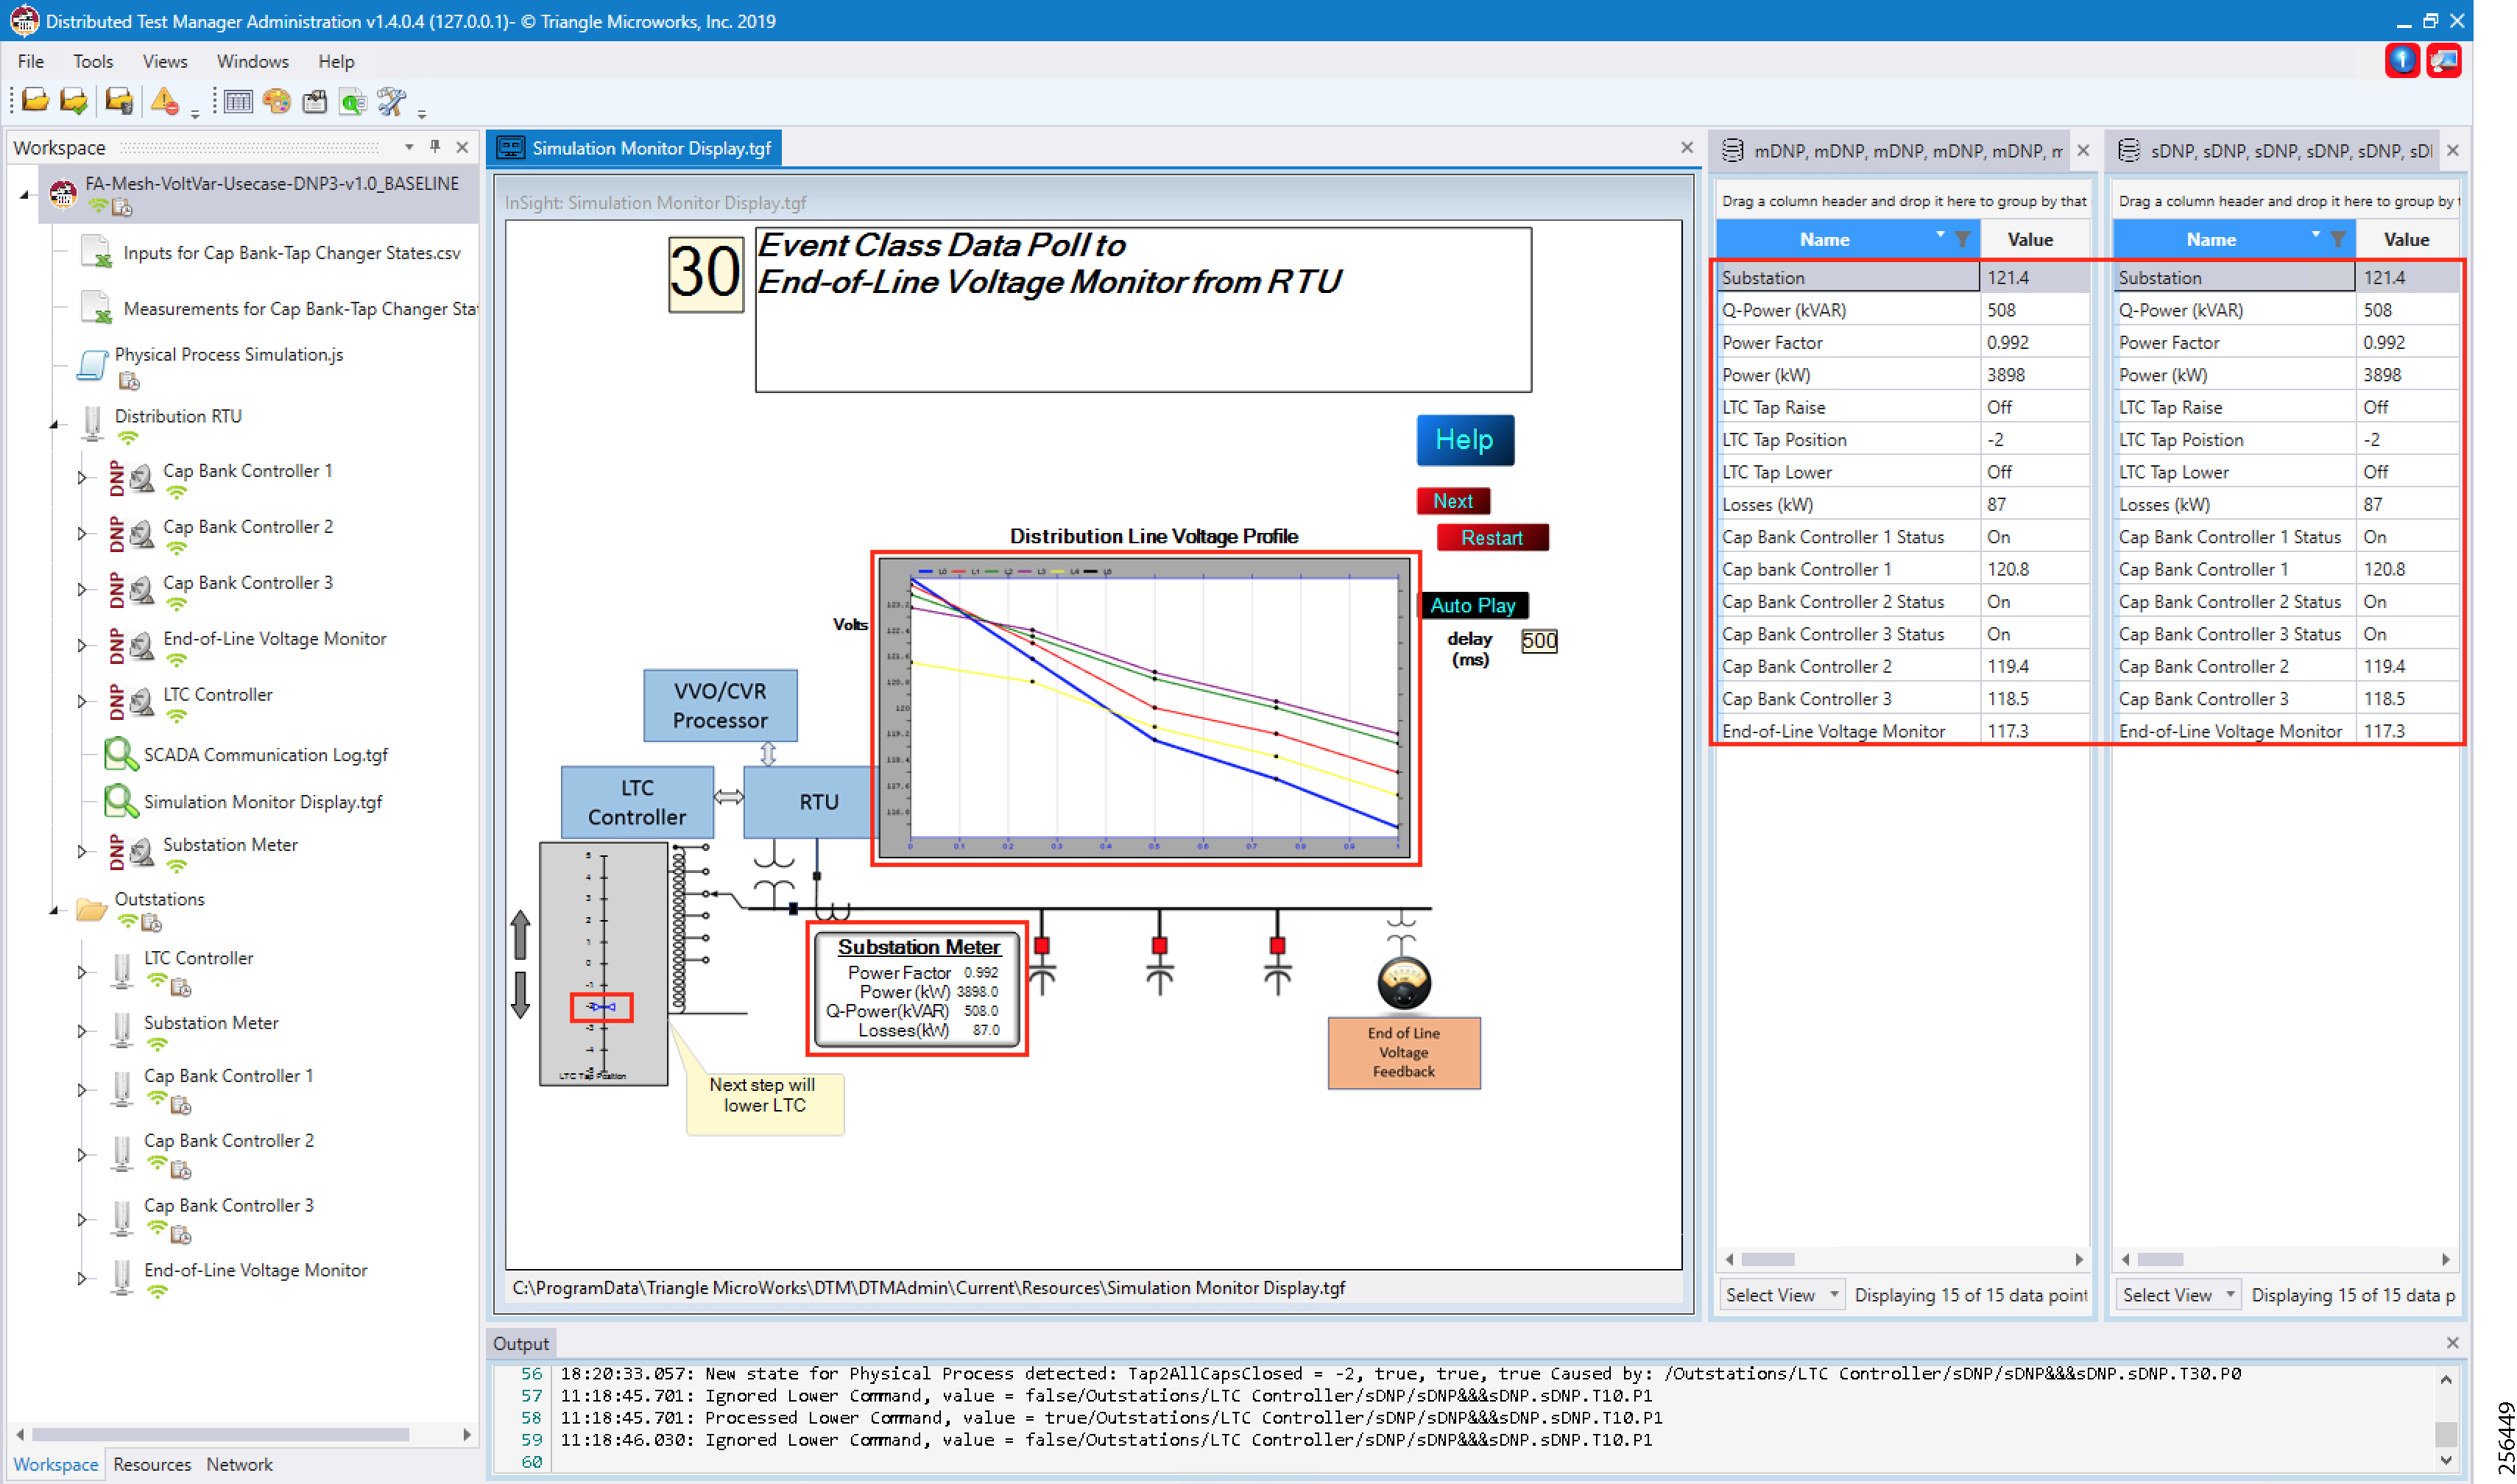Expand LTC Controller under Distribution RTU
Viewport: 2517px width, 1484px height.
(81, 702)
